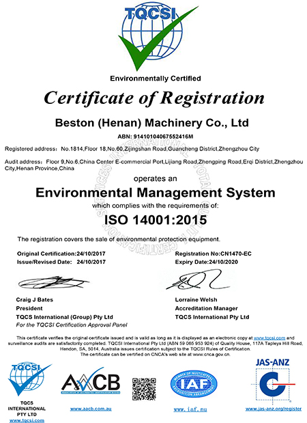This screenshot has height=423, width=307.
Task: Click 'TQCS International Pty Ltd' under Accreditation Manager
Action: 212,317
